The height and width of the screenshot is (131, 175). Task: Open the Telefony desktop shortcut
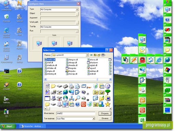[x=6, y=100]
